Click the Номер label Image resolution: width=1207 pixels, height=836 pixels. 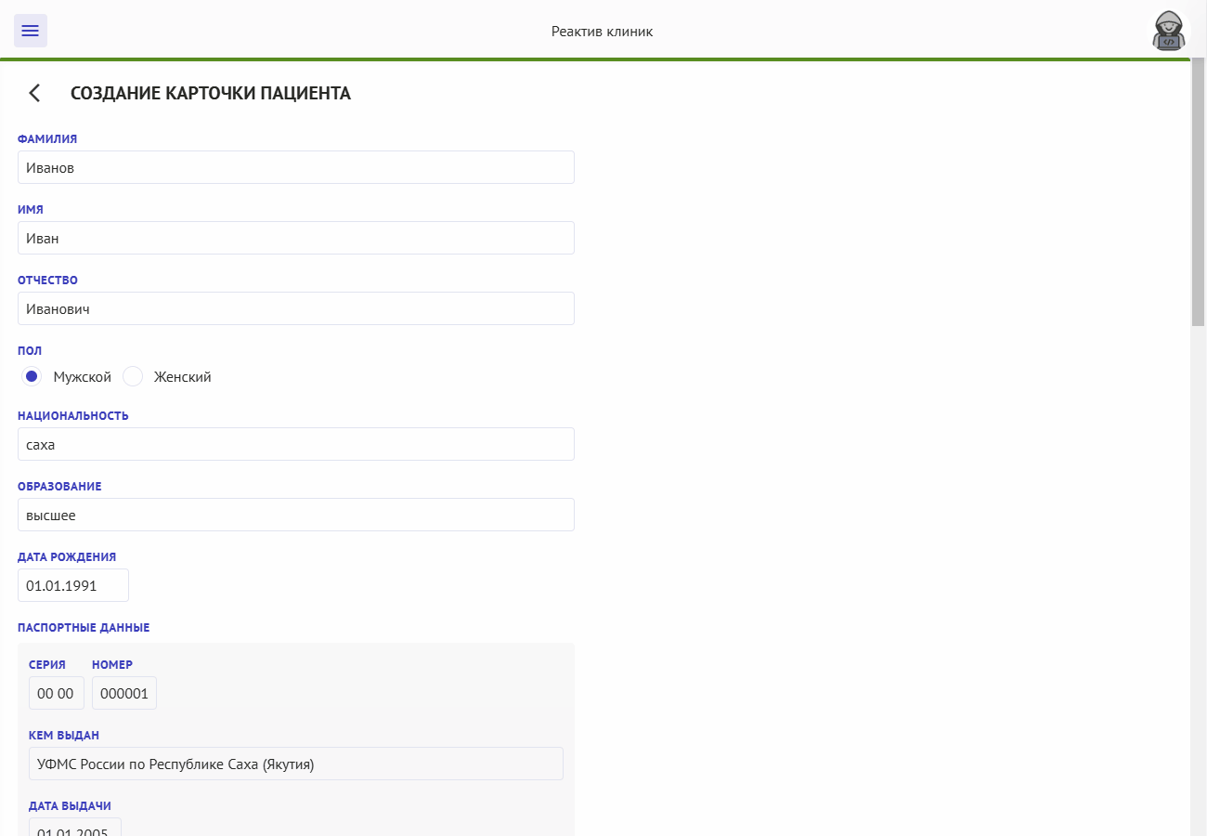112,665
